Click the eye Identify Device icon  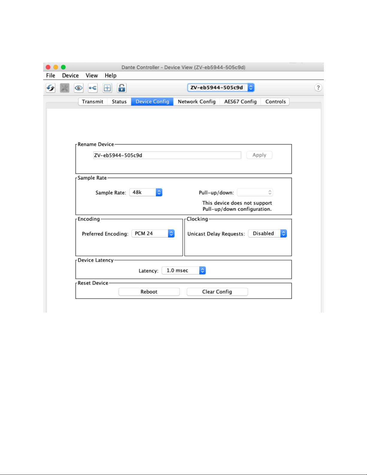coord(79,88)
